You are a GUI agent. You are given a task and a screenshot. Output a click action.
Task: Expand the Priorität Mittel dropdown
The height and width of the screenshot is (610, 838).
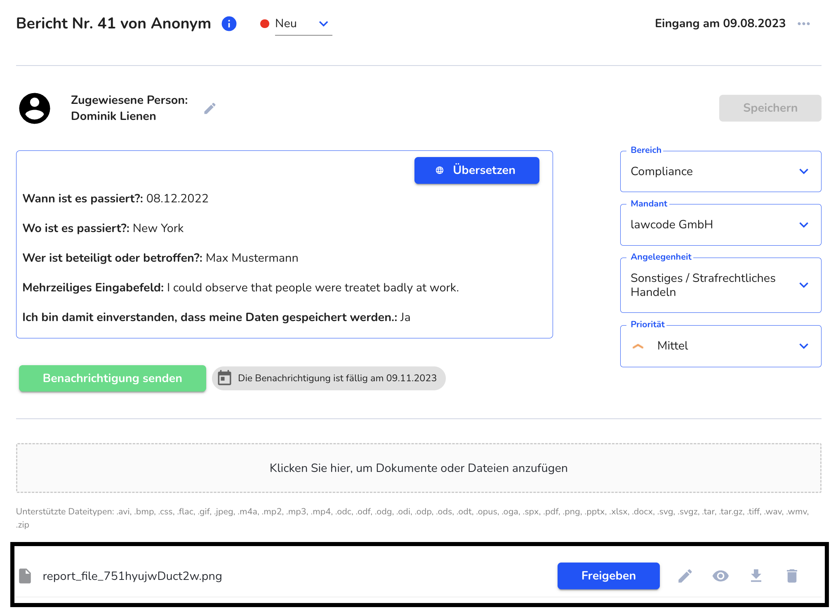[x=720, y=346]
